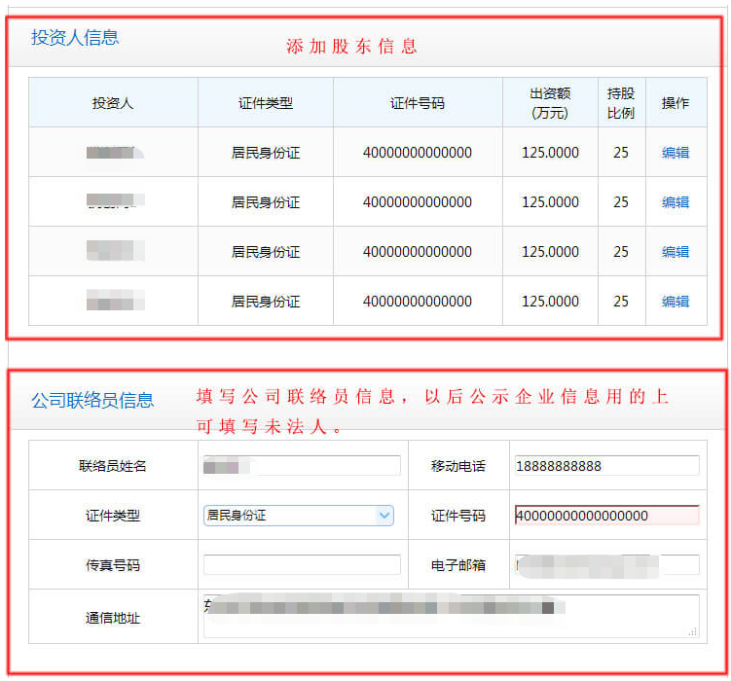This screenshot has height=681, width=731.
Task: Focus the 移动电话 phone number field
Action: 604,466
